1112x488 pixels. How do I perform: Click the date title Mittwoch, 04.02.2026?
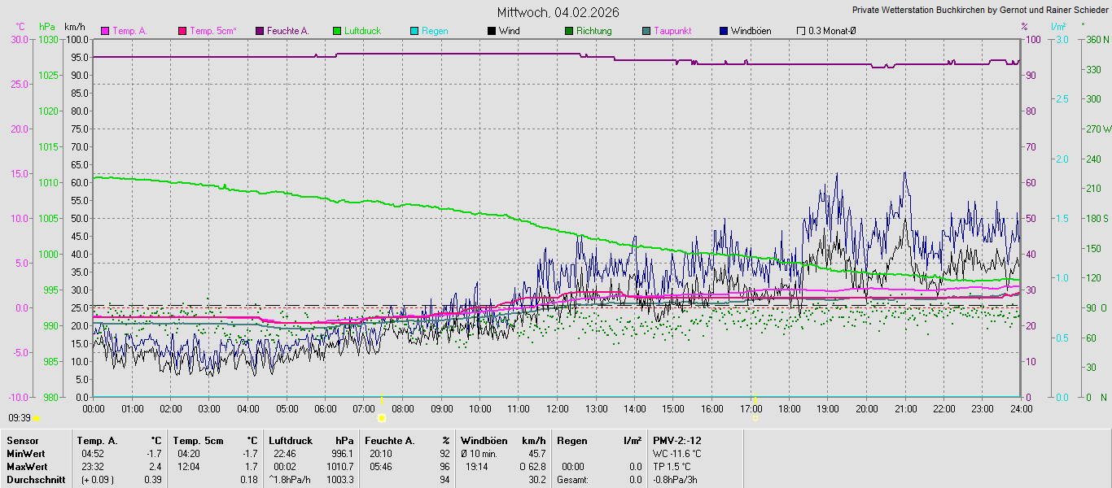(x=558, y=12)
